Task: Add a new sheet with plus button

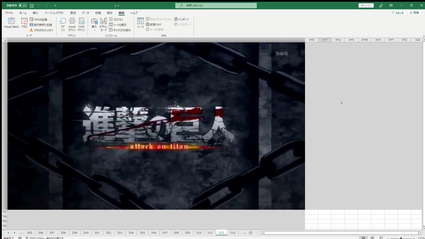Action: [251, 233]
